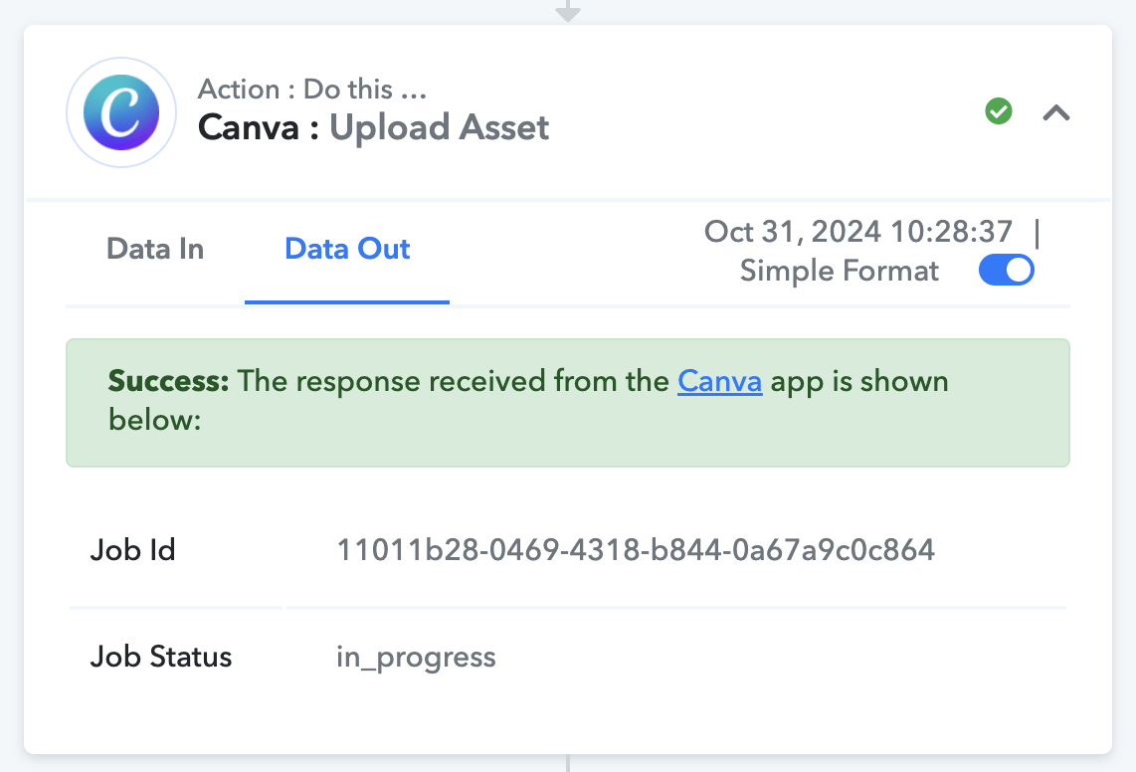Open the Canva link in success message

click(719, 381)
